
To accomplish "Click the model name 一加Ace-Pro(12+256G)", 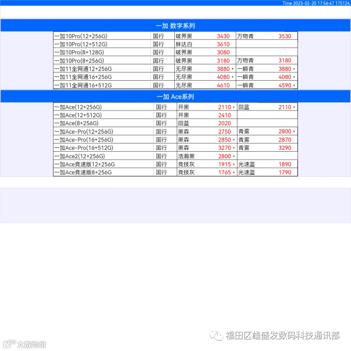I will coord(84,131).
